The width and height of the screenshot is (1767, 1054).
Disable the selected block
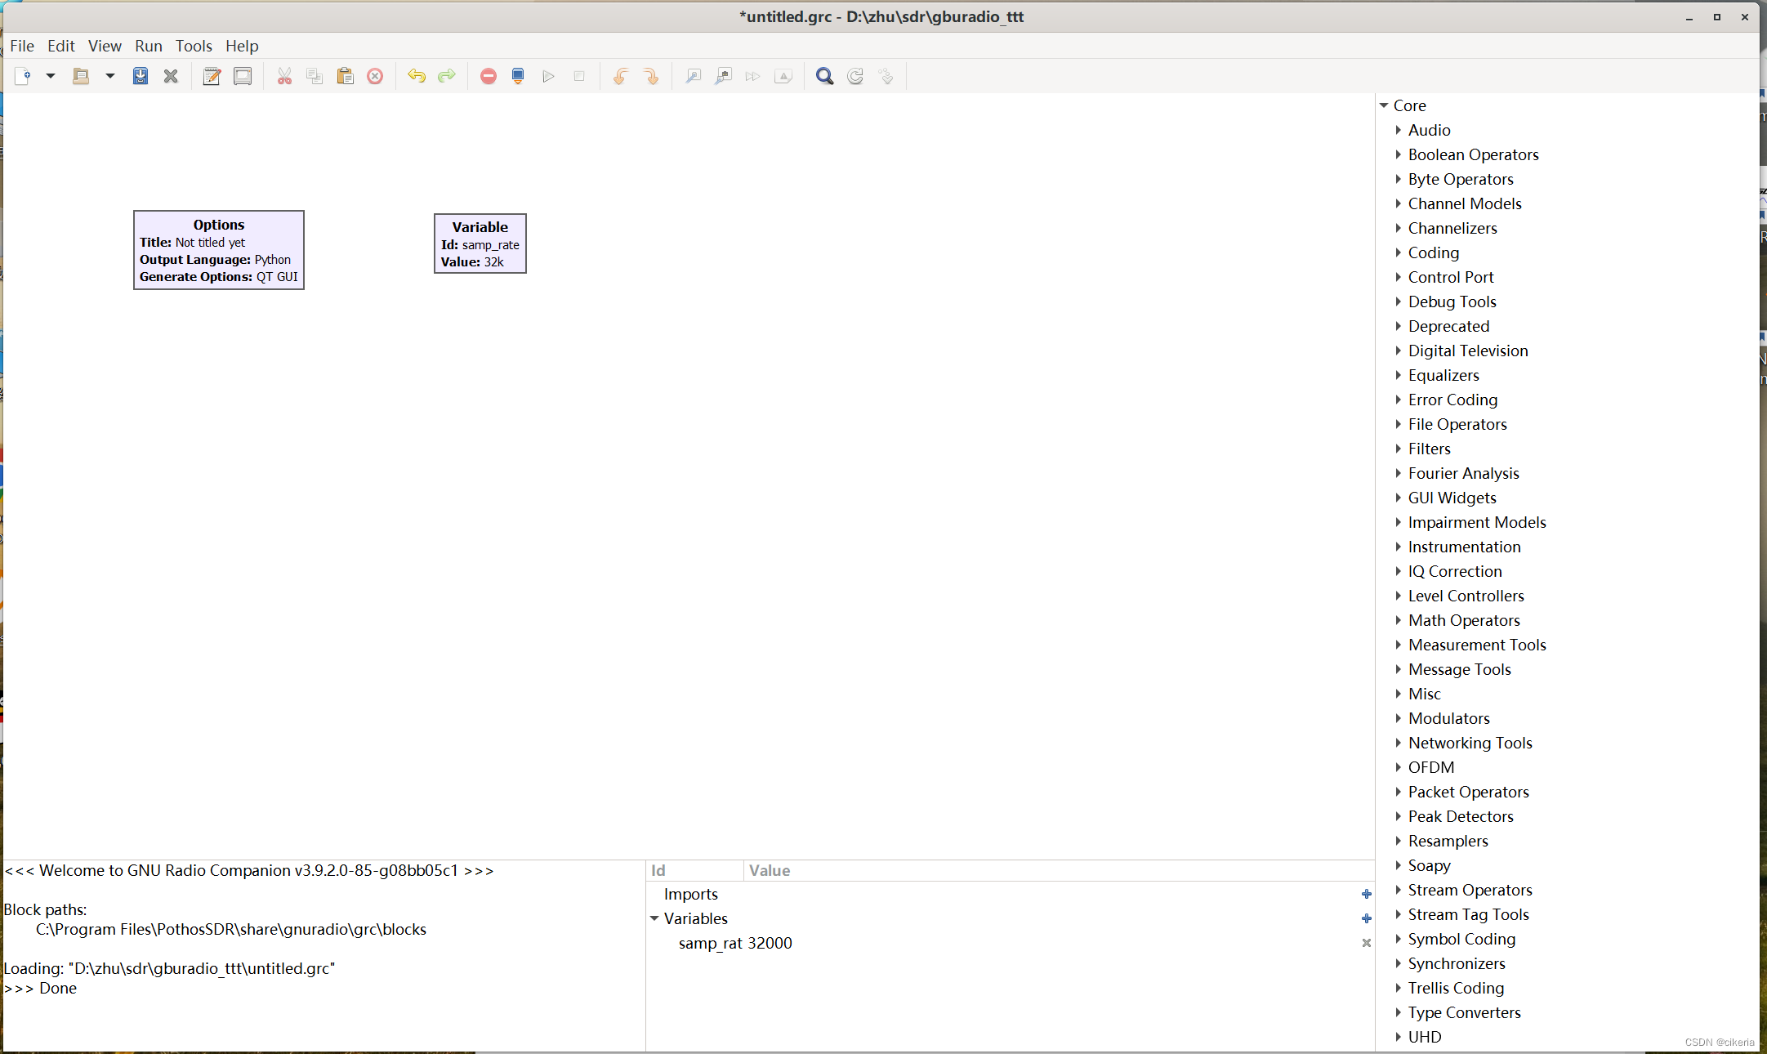(x=488, y=76)
